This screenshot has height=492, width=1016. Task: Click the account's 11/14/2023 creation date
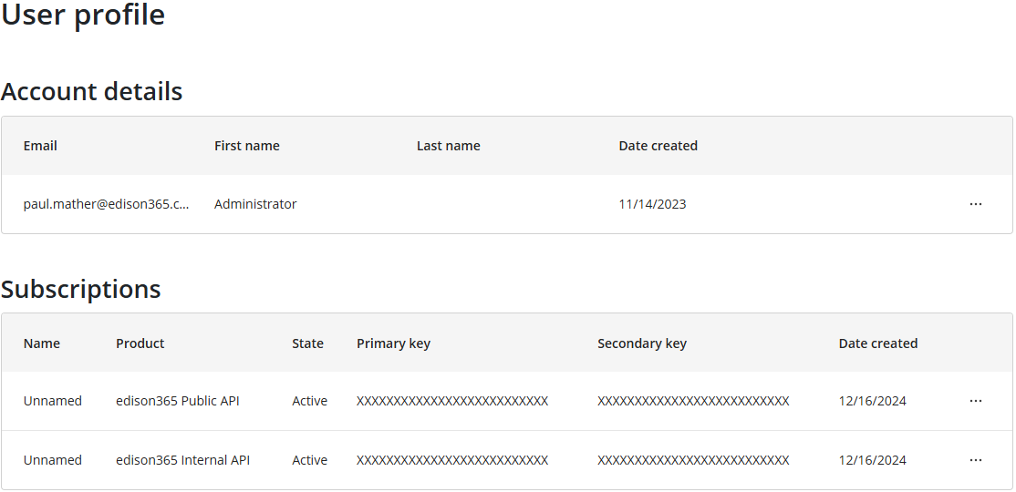click(652, 204)
